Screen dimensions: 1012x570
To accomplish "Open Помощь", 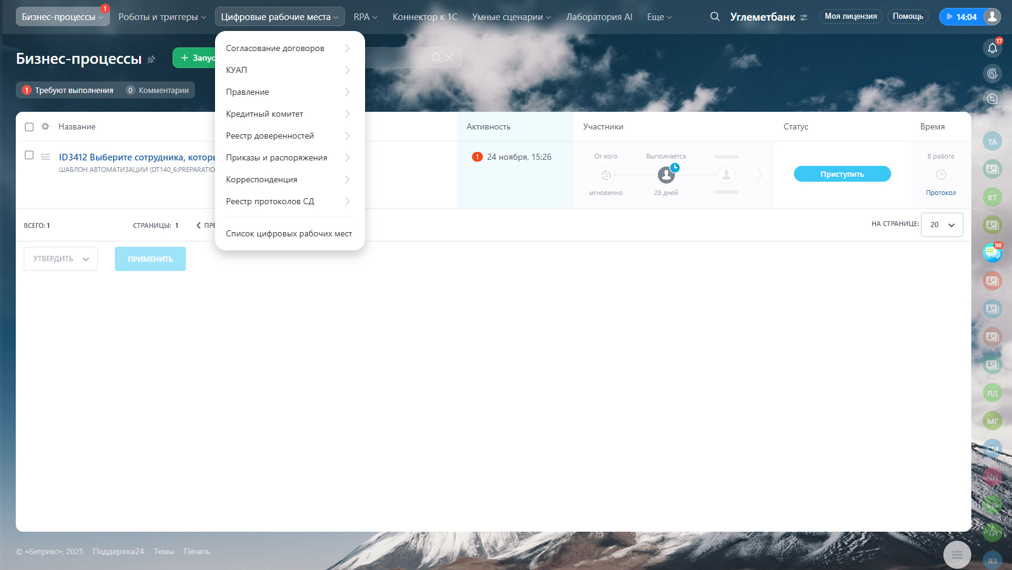I will [x=908, y=16].
